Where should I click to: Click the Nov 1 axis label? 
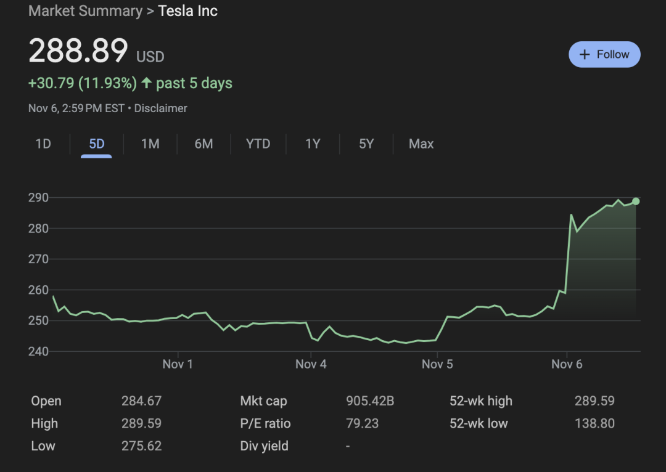click(x=178, y=364)
